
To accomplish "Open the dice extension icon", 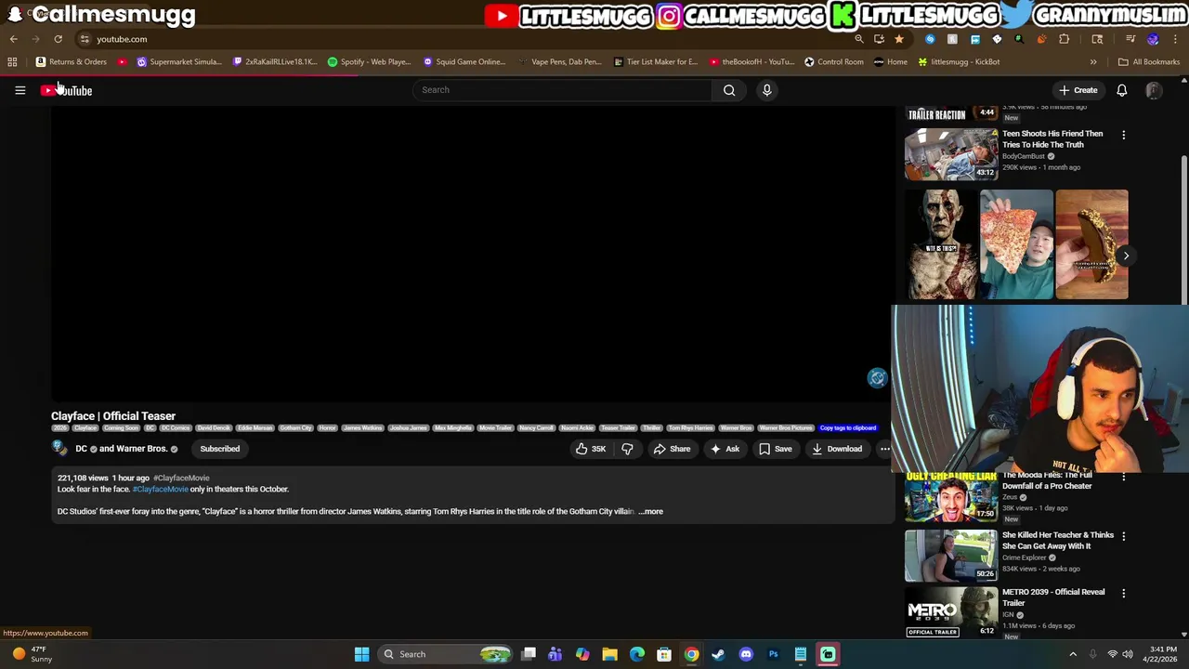I will 997,39.
